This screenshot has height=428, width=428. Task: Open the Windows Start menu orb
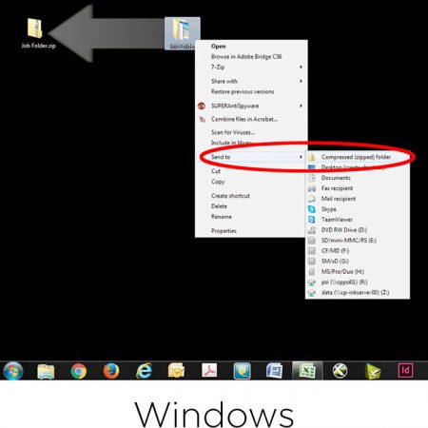13,371
